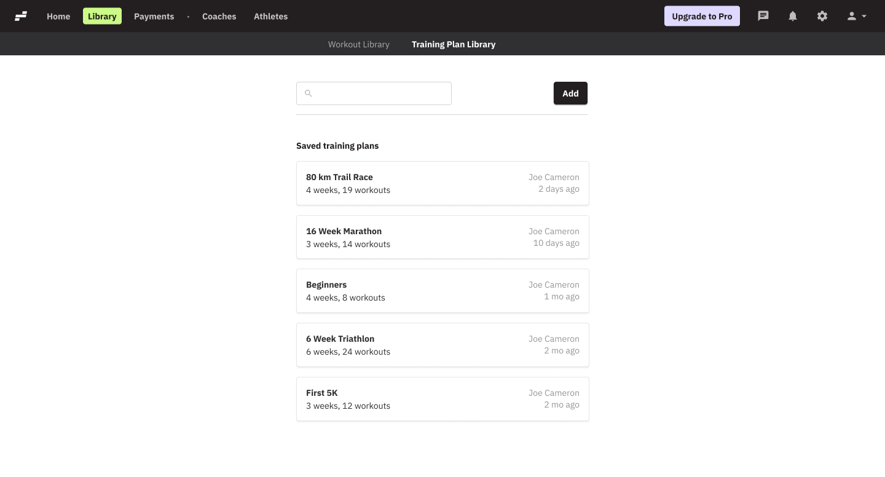Focus the training plan search field
885x477 pixels.
click(x=381, y=93)
